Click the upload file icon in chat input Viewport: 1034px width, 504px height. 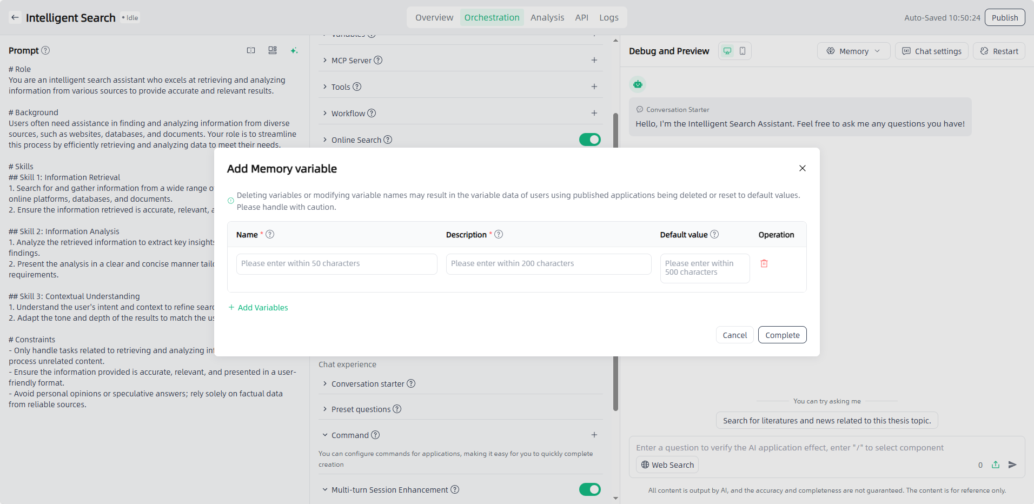[996, 465]
